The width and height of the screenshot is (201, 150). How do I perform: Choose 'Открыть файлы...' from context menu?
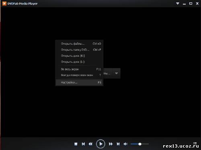point(79,44)
